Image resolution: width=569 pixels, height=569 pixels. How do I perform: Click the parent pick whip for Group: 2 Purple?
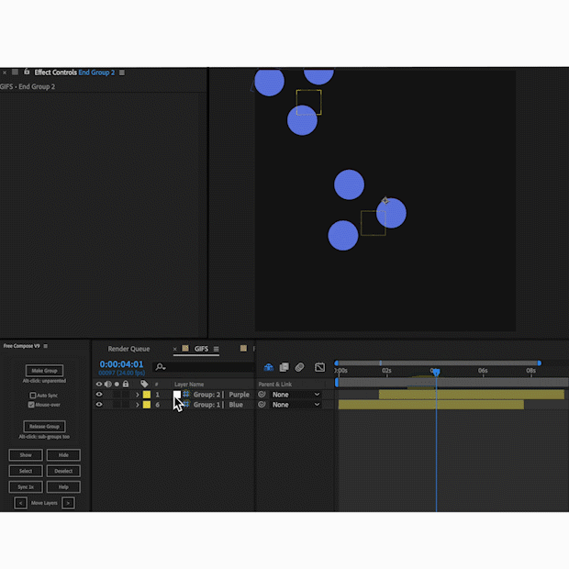point(262,394)
